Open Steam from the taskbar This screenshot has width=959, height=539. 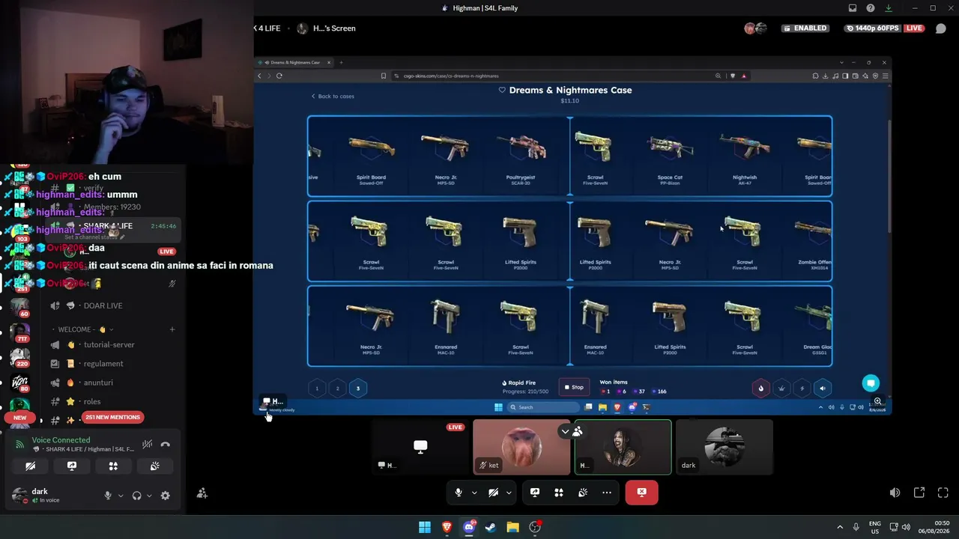click(491, 527)
